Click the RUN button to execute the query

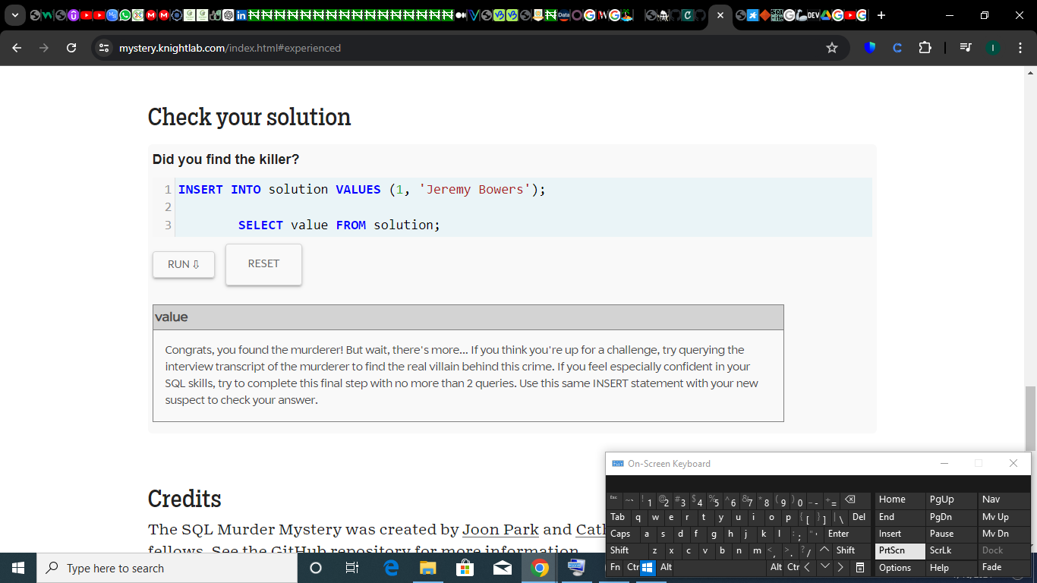(x=184, y=264)
